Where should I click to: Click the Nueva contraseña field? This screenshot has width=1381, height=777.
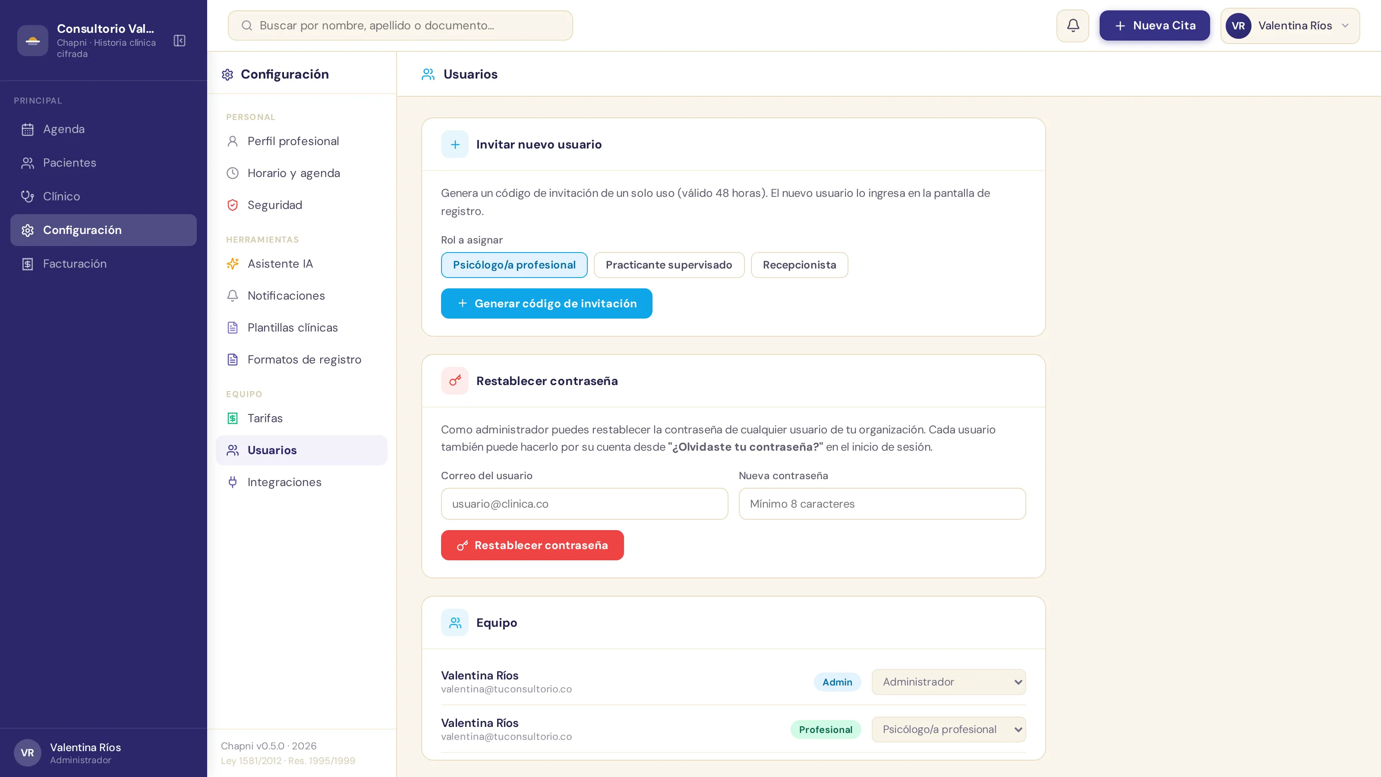click(882, 503)
